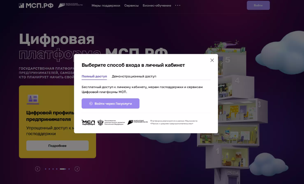Screen dimensions: 304x184
Task: Select the last carousel pagination dot
Action: pos(69,169)
